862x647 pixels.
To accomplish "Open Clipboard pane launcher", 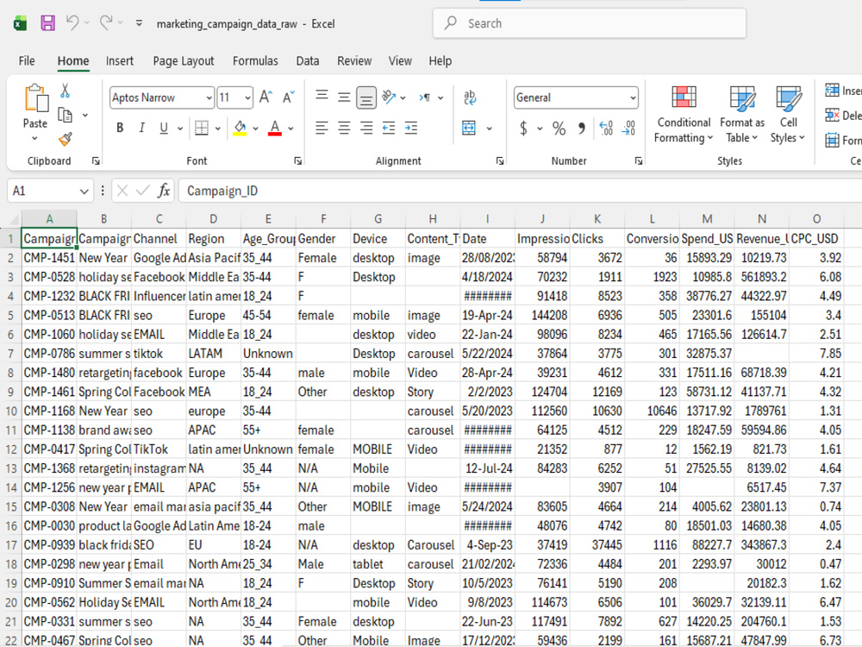I will tap(96, 160).
